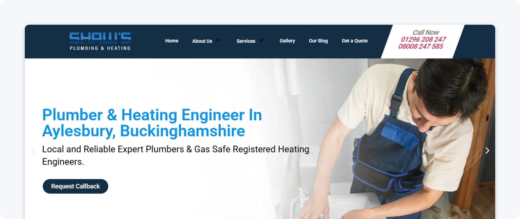Expand the Services dropdown chevron
This screenshot has width=520, height=219.
coord(261,40)
